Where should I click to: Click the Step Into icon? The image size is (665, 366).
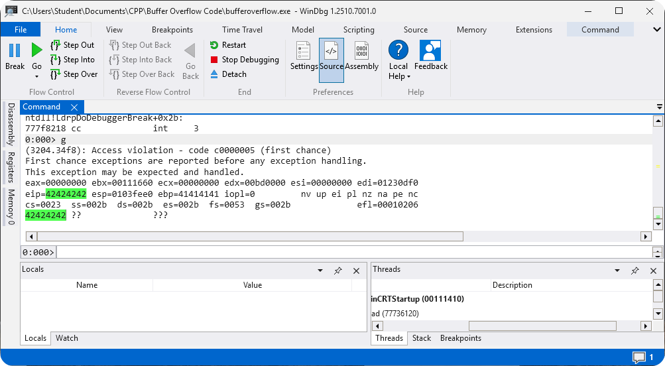tap(56, 60)
